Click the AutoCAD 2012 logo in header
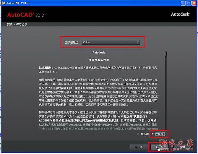This screenshot has width=198, height=154. pos(25,15)
